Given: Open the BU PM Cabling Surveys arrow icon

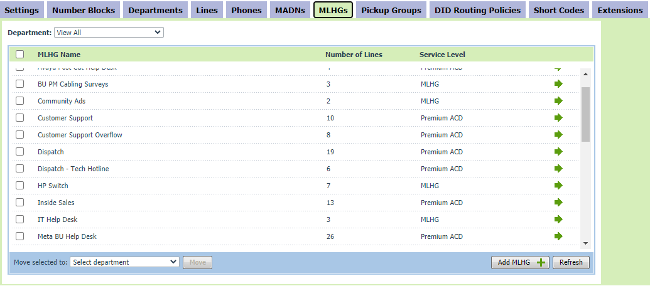Looking at the screenshot, I should click(x=558, y=84).
